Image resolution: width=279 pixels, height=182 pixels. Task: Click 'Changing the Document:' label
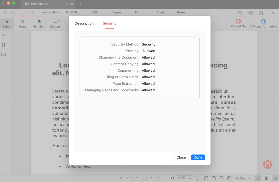click(119, 57)
